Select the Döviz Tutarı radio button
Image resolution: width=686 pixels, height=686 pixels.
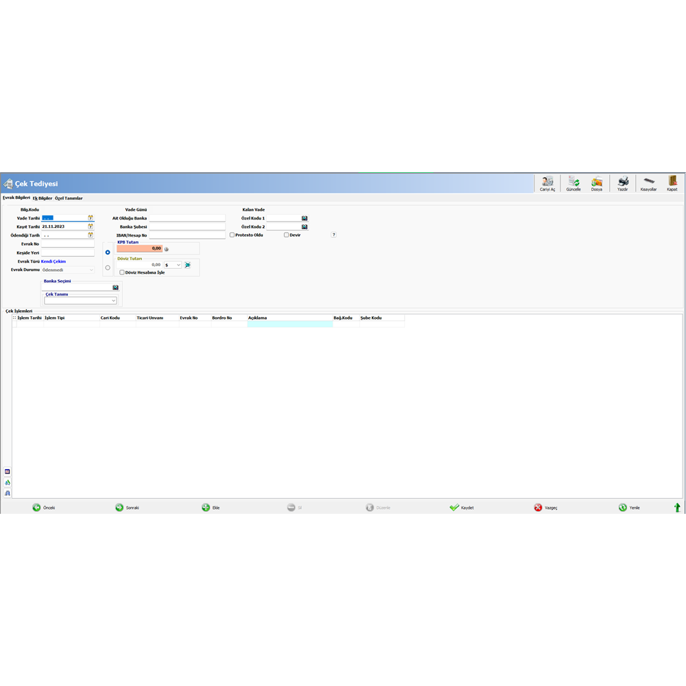tap(107, 268)
